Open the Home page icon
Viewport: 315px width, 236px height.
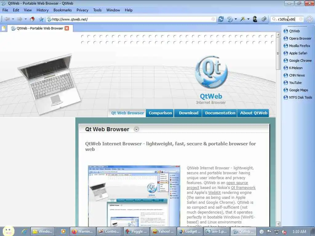[32, 19]
